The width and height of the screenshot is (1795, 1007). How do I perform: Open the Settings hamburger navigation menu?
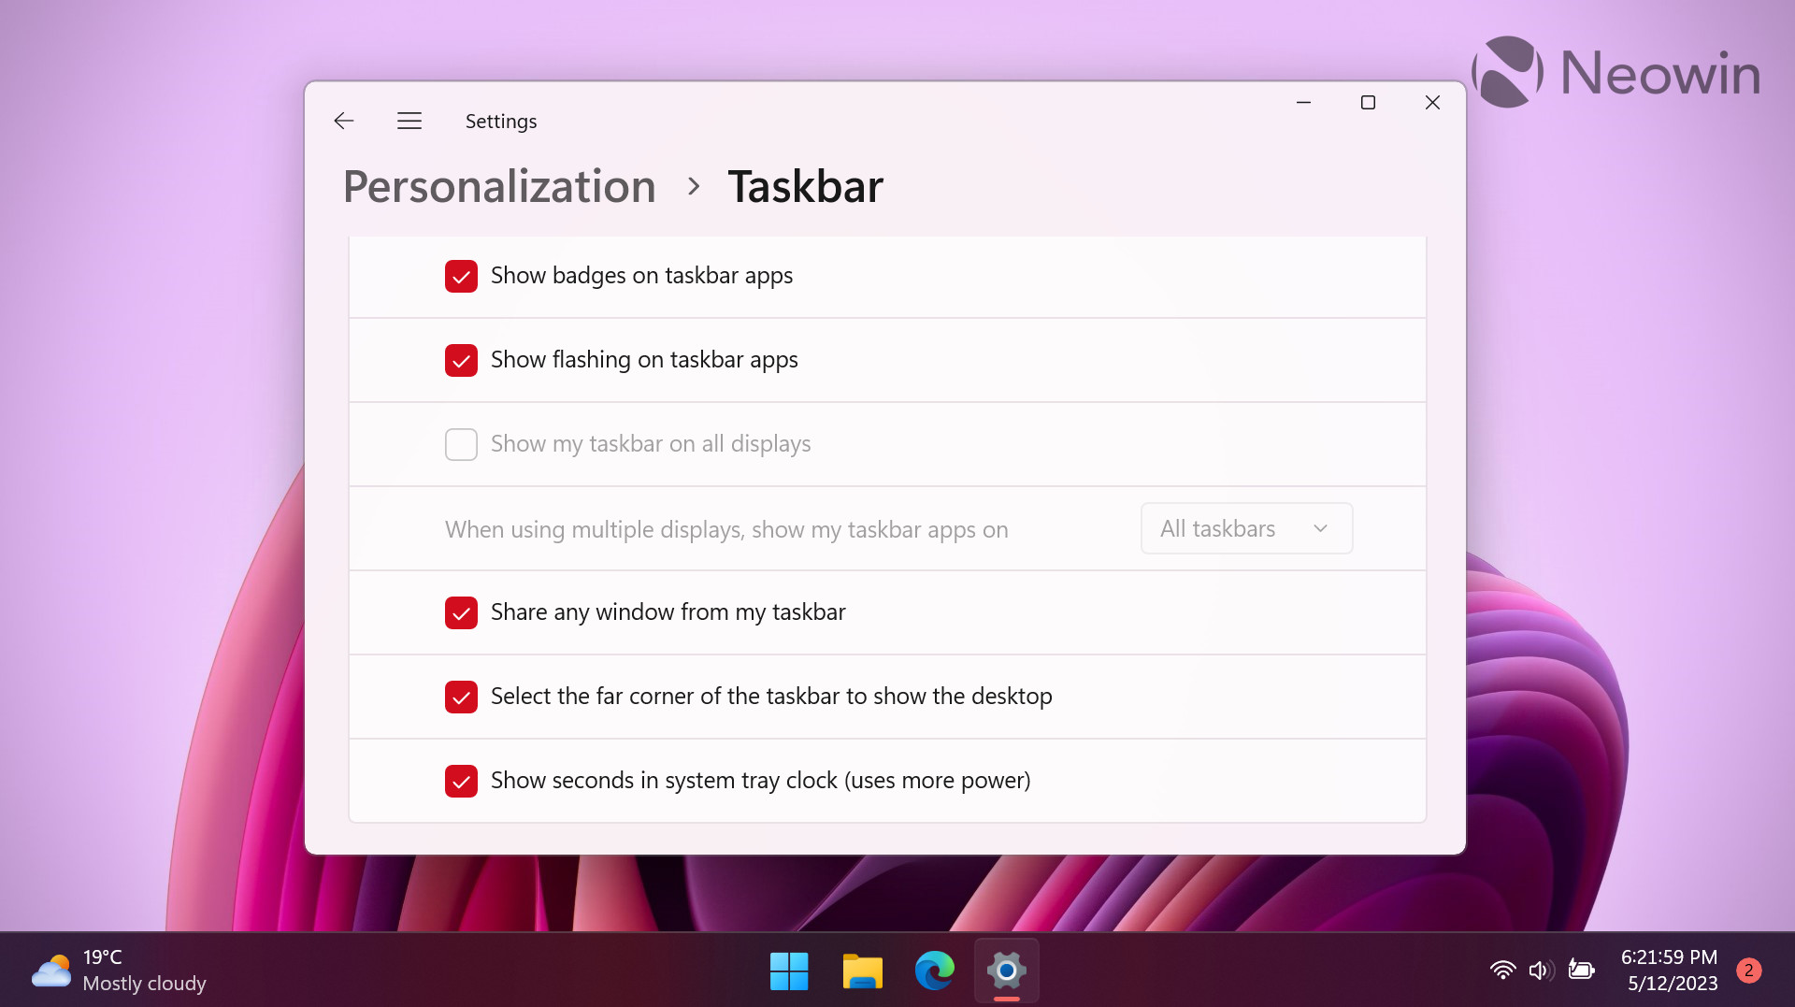click(409, 121)
